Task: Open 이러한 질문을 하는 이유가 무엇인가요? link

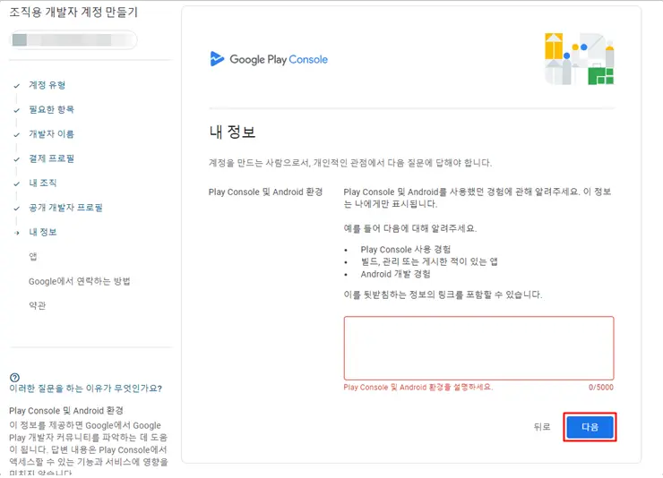Action: tap(85, 388)
